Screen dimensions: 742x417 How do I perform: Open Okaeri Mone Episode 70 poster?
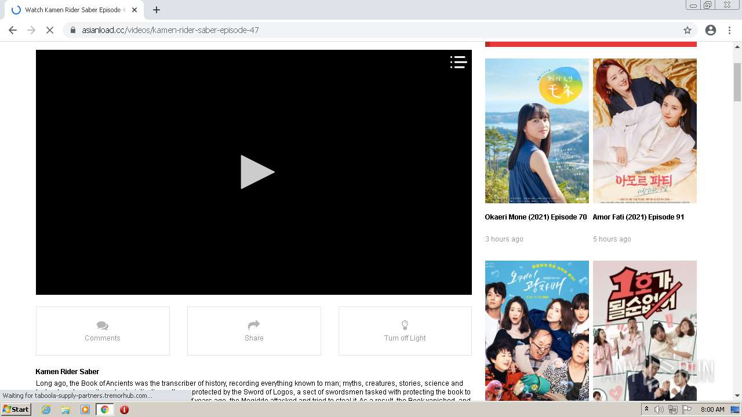[x=537, y=131]
